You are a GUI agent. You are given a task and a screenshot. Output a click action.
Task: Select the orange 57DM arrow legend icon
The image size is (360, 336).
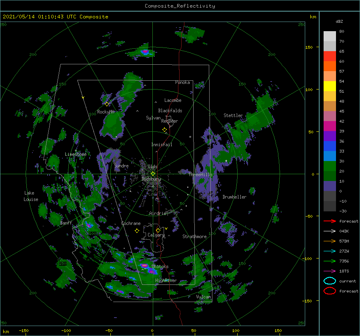tap(330, 241)
